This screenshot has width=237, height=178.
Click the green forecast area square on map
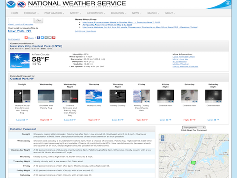193,163
